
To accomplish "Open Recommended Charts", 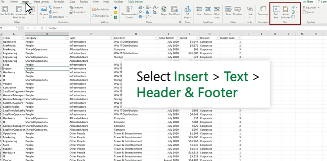I will coord(130,12).
